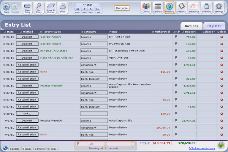Sort by Withdrawal column
Viewport: 228px width, 152px height.
click(x=160, y=32)
